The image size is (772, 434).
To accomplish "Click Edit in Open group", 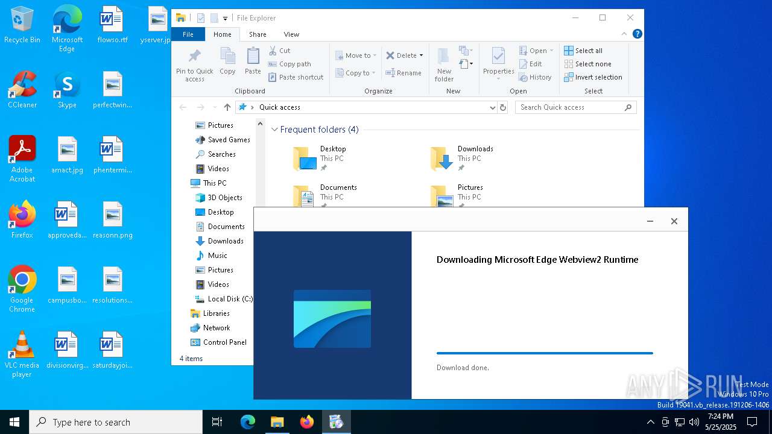I will (530, 64).
